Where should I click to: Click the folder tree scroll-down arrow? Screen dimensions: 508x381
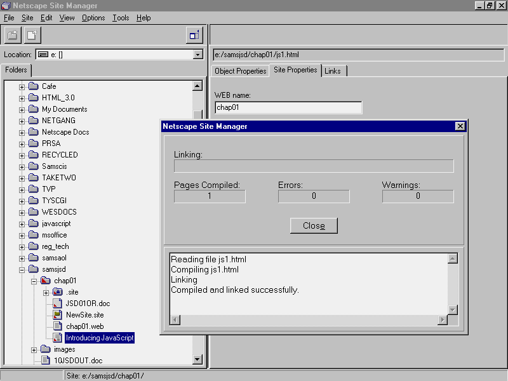[x=197, y=360]
